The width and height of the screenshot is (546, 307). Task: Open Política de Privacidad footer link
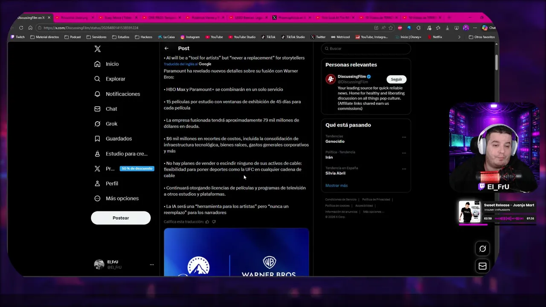click(376, 200)
